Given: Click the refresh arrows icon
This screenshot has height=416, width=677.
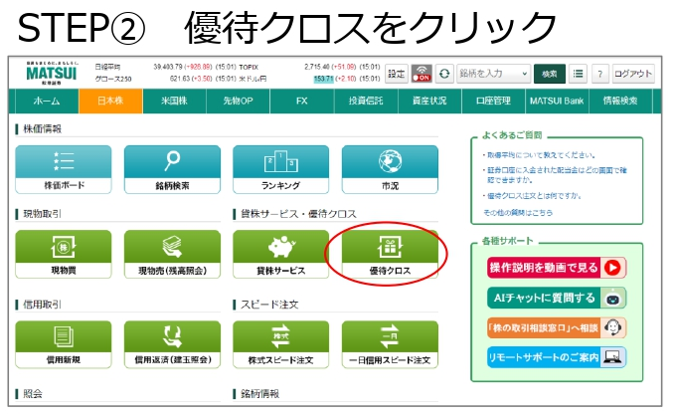Looking at the screenshot, I should (x=444, y=74).
